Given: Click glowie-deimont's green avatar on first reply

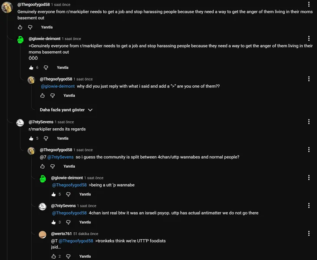Looking at the screenshot, I should tap(20, 40).
